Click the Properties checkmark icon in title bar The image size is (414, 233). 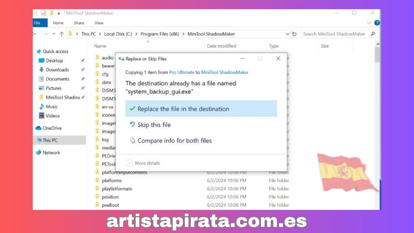click(x=43, y=13)
